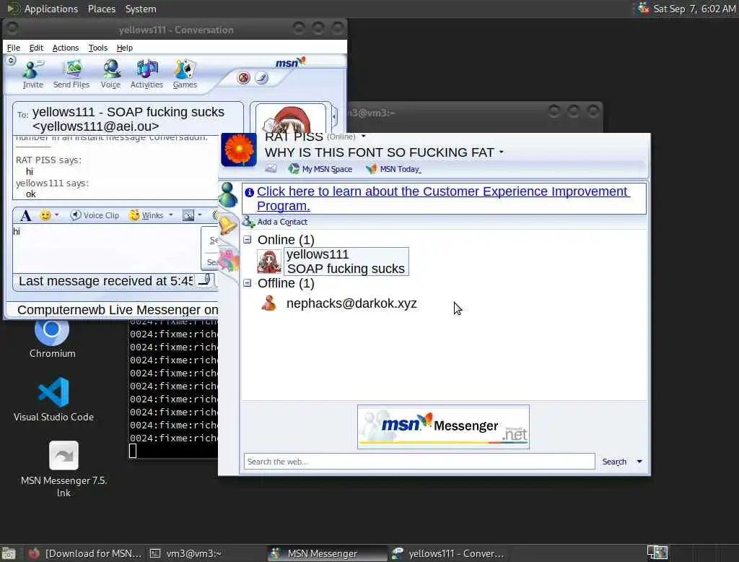Click the flower display picture in MSN Messenger
739x562 pixels.
point(239,150)
